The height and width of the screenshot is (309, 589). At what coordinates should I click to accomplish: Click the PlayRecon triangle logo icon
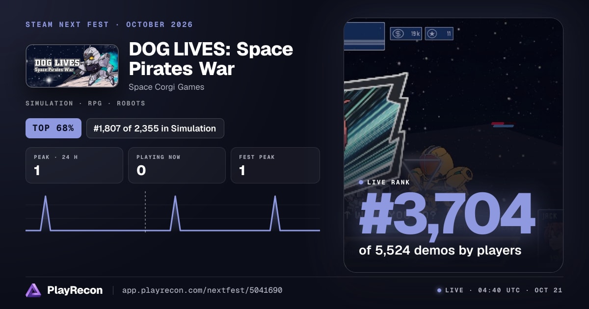coord(33,290)
